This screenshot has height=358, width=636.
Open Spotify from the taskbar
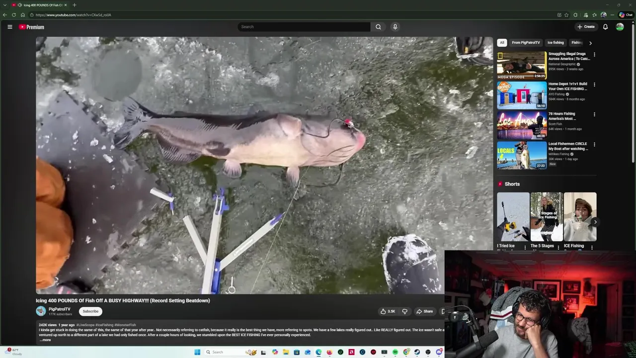coord(395,352)
